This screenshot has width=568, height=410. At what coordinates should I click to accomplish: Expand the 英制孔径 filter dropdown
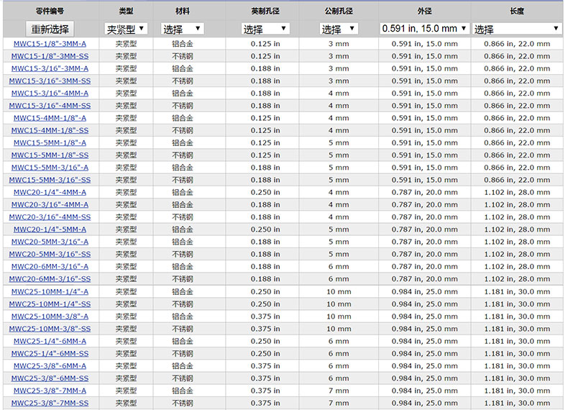pyautogui.click(x=265, y=29)
